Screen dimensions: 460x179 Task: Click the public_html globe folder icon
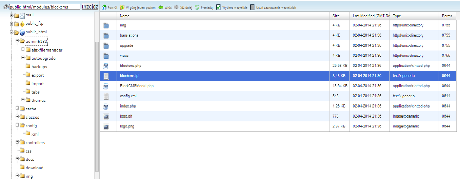point(22,33)
